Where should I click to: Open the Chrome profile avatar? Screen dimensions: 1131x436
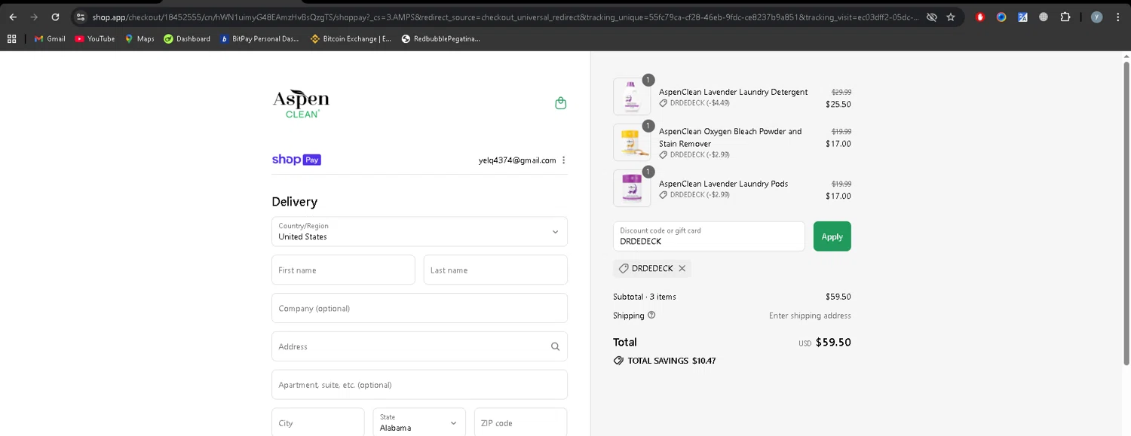[1096, 17]
